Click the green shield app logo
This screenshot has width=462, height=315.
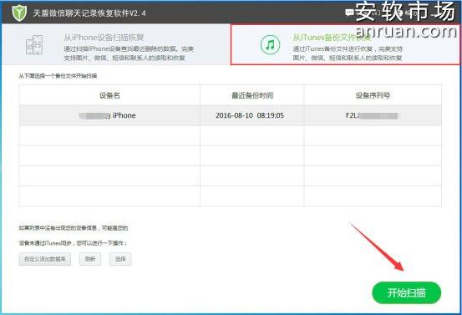point(19,13)
